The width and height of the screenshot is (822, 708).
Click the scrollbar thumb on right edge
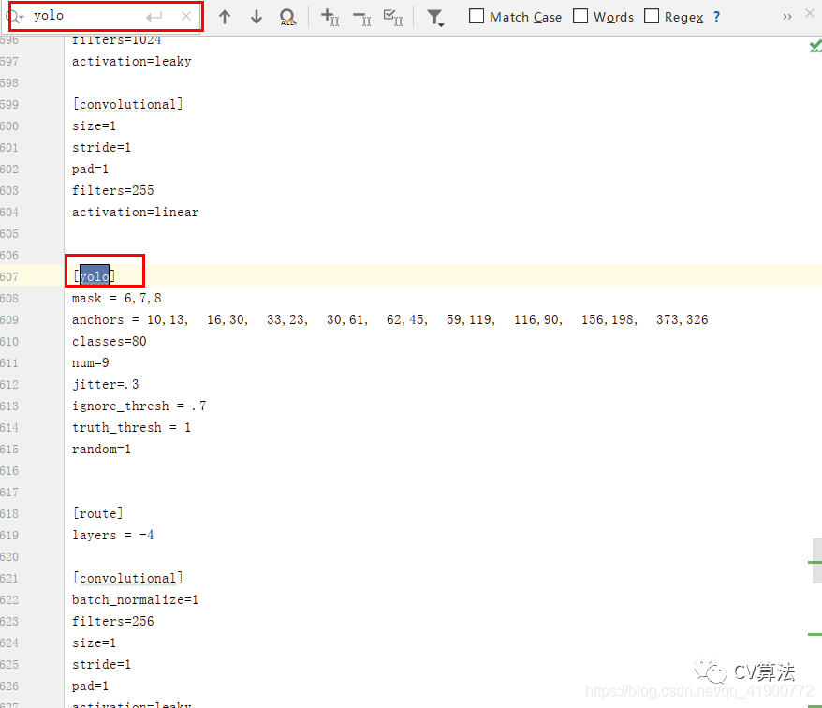click(817, 561)
